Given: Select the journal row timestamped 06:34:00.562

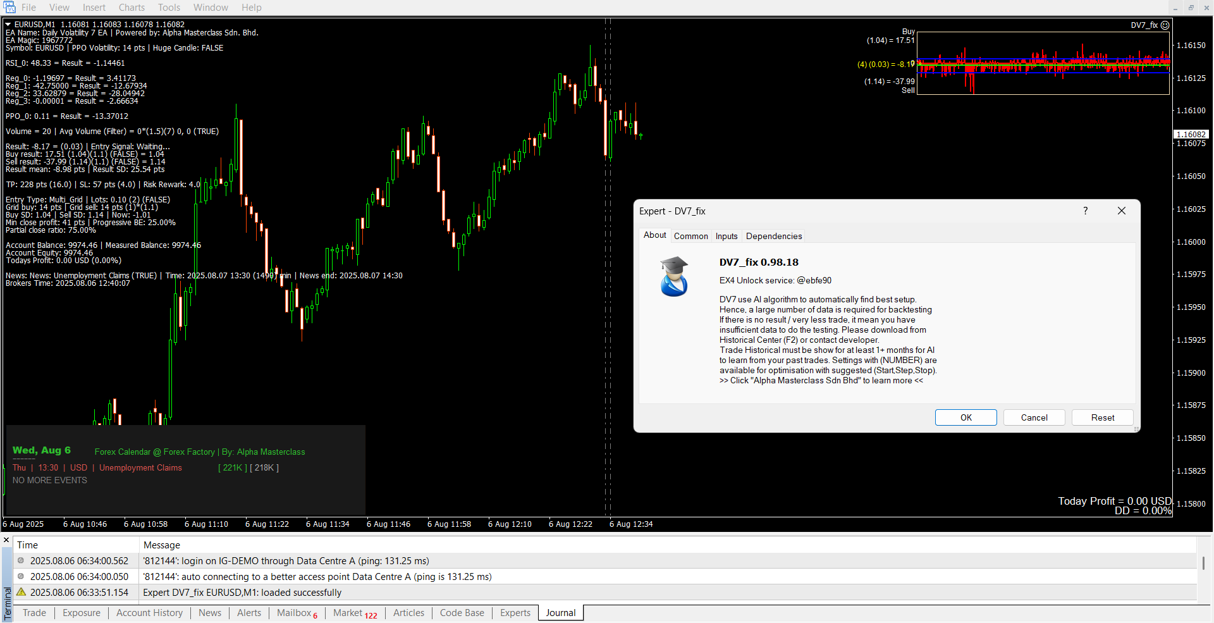Looking at the screenshot, I should (605, 560).
